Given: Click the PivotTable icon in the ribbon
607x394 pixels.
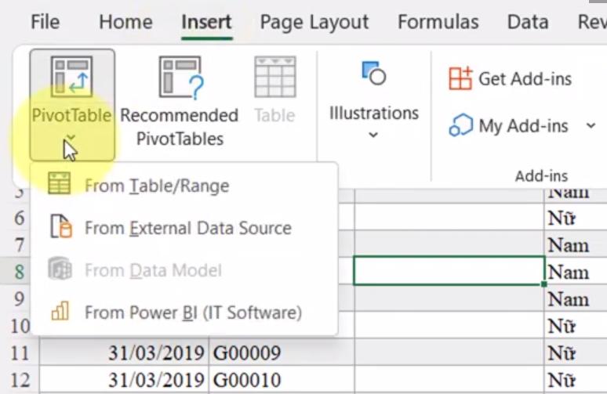Looking at the screenshot, I should click(x=72, y=77).
